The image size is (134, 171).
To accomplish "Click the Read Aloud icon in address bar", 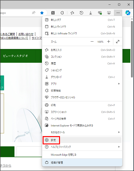I will (x=34, y=13).
